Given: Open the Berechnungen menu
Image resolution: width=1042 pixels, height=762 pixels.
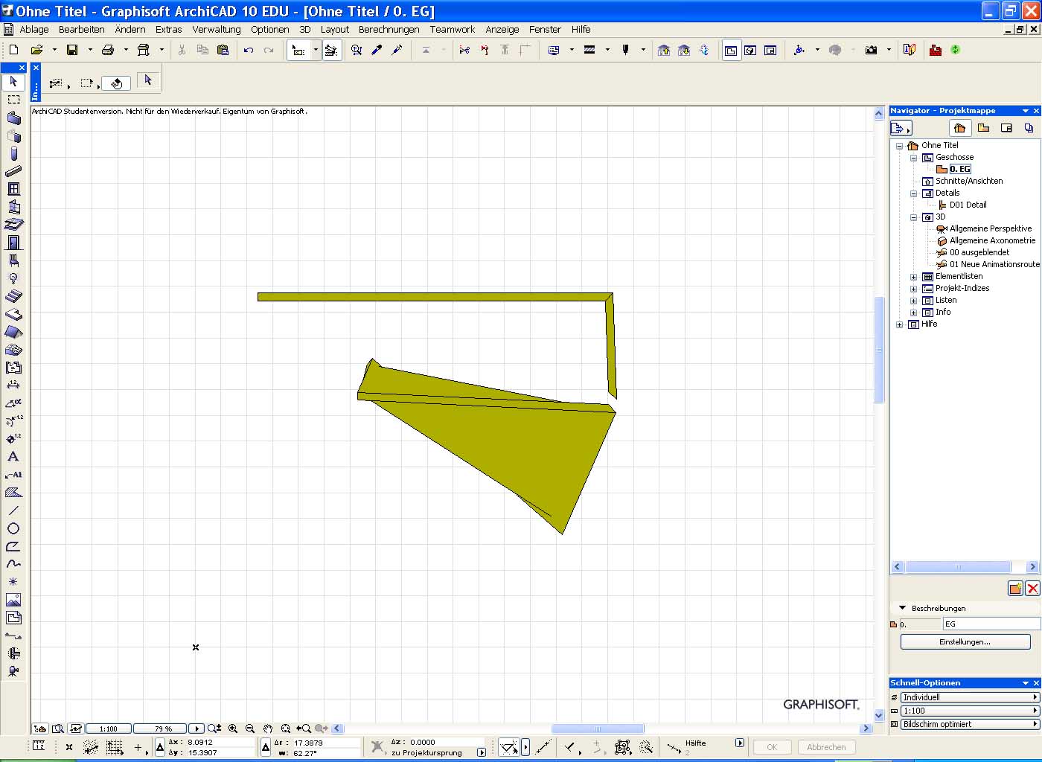Looking at the screenshot, I should pos(389,30).
